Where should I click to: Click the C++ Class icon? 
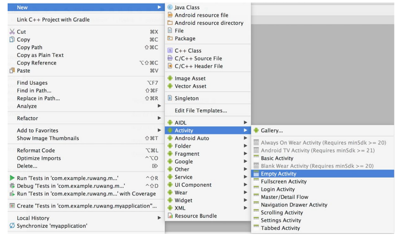170,51
